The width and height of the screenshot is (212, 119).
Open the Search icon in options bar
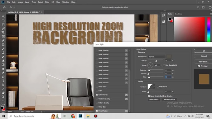(198, 7)
